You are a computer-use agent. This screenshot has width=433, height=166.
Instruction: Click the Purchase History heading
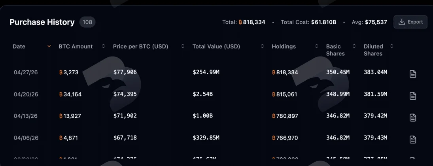point(42,22)
